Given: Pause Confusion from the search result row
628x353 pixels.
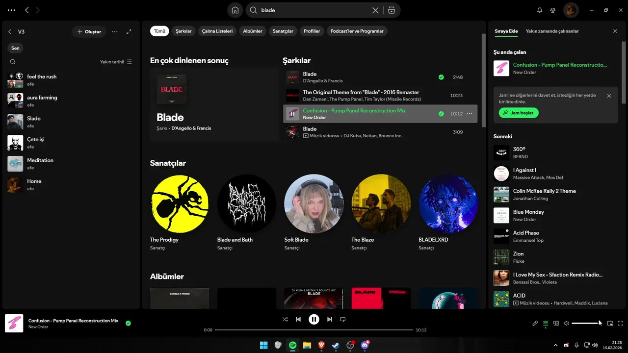Looking at the screenshot, I should 293,114.
